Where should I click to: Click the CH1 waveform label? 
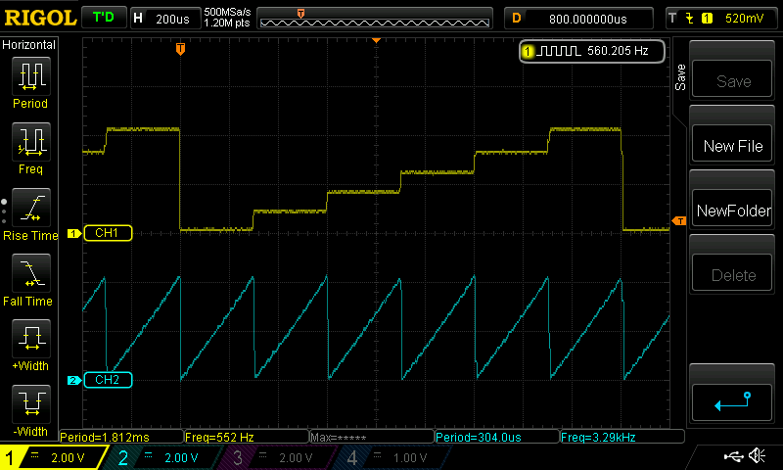[x=106, y=233]
